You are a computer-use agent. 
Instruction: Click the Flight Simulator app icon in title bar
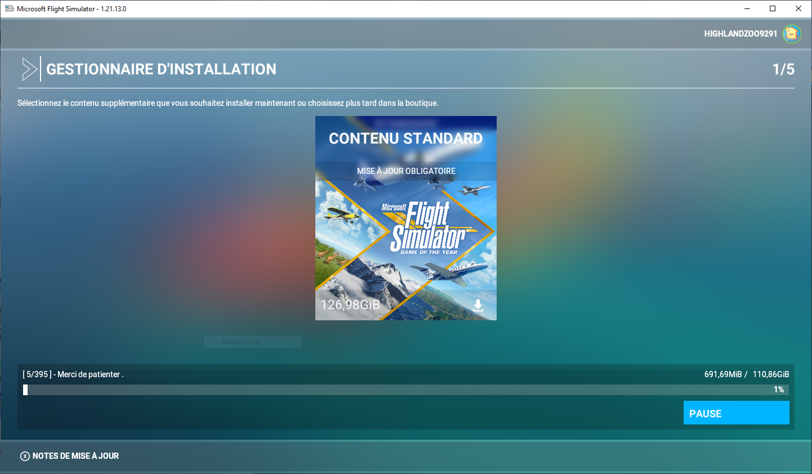tap(9, 8)
